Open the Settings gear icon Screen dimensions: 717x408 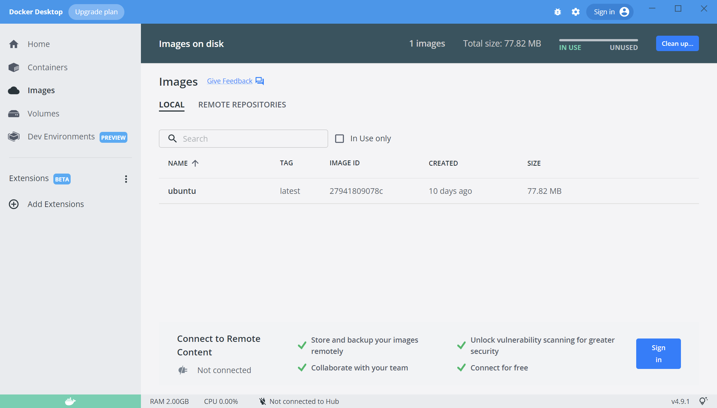[576, 12]
